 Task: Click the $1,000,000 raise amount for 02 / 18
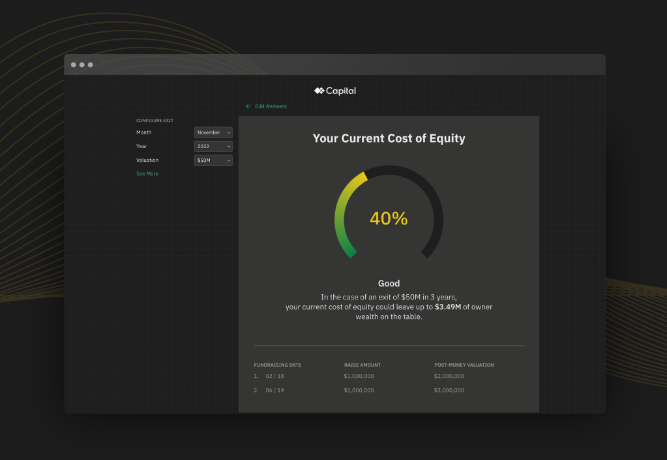pos(359,376)
